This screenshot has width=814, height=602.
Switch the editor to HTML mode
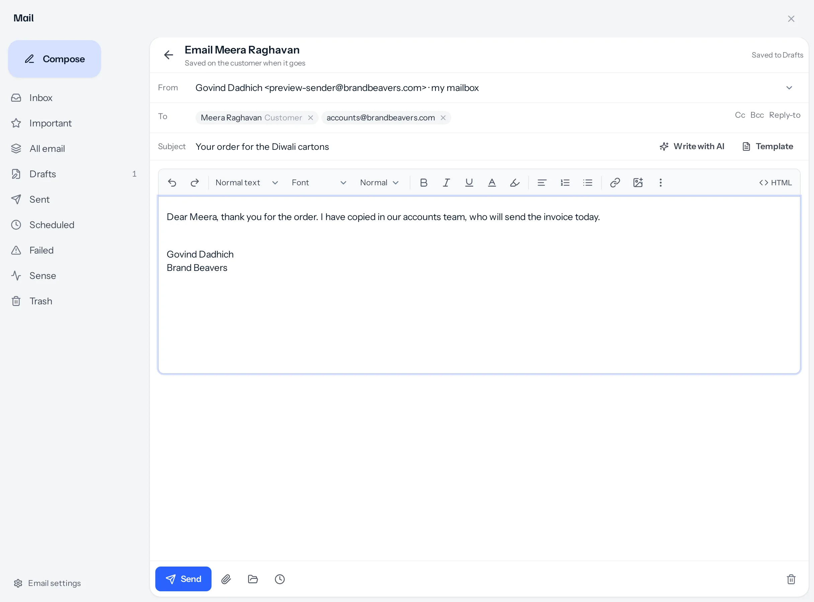(776, 183)
